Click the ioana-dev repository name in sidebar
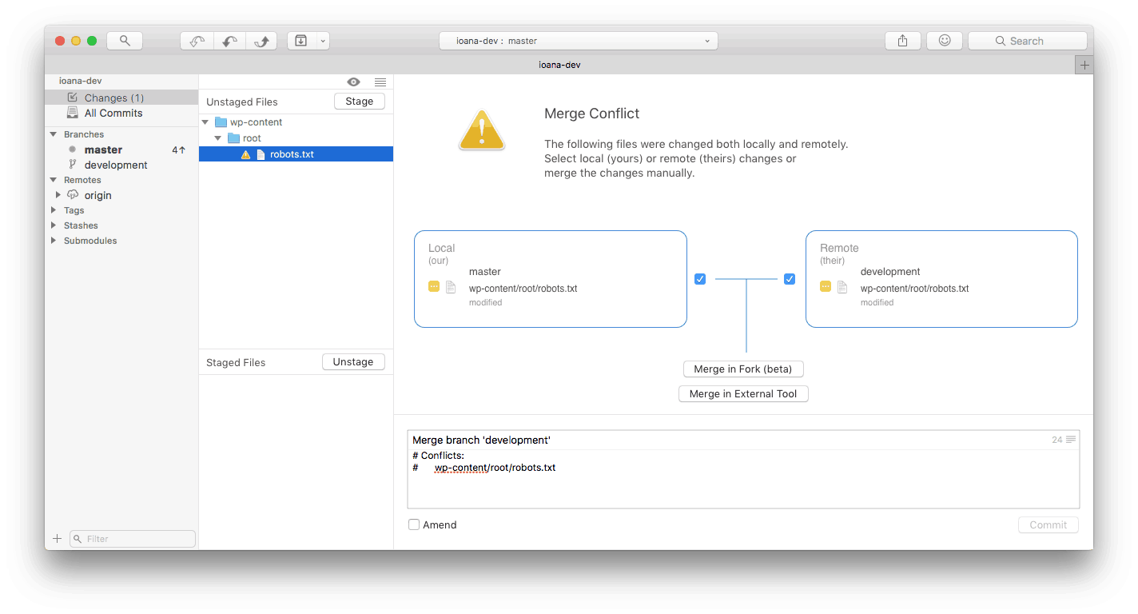Viewport: 1138px width, 614px height. tap(81, 81)
